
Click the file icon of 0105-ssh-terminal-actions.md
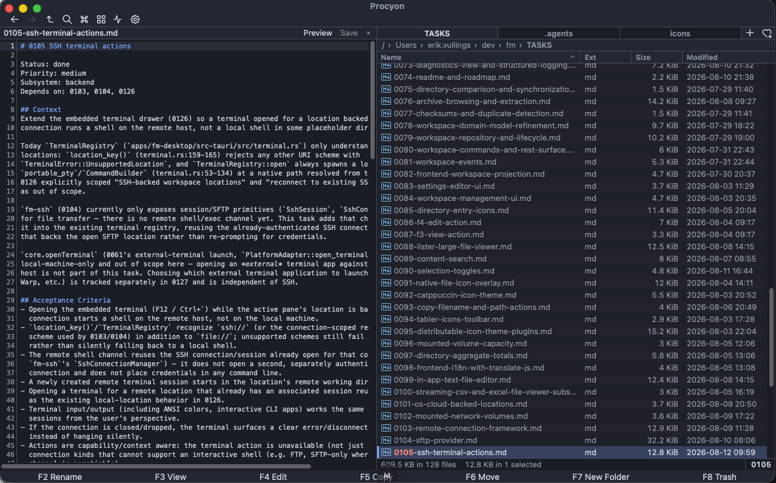(x=386, y=452)
